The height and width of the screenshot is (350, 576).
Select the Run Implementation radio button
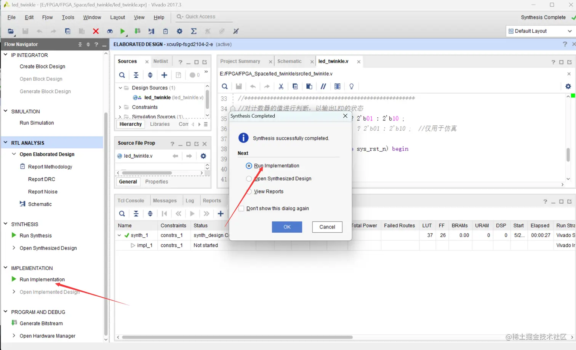click(249, 166)
